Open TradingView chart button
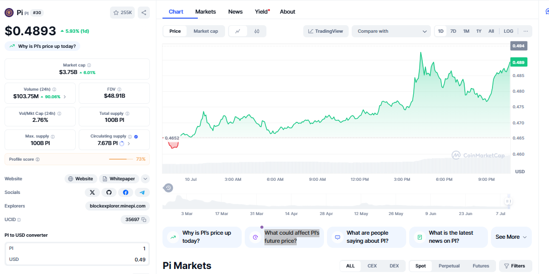The width and height of the screenshot is (549, 274). click(x=325, y=31)
